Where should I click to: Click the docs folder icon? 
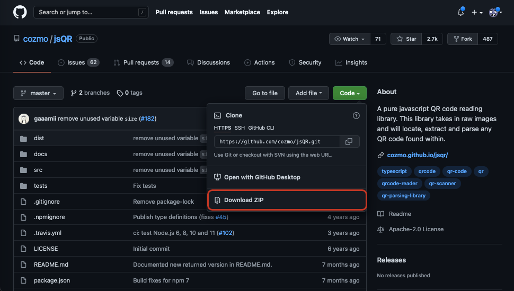coord(23,154)
